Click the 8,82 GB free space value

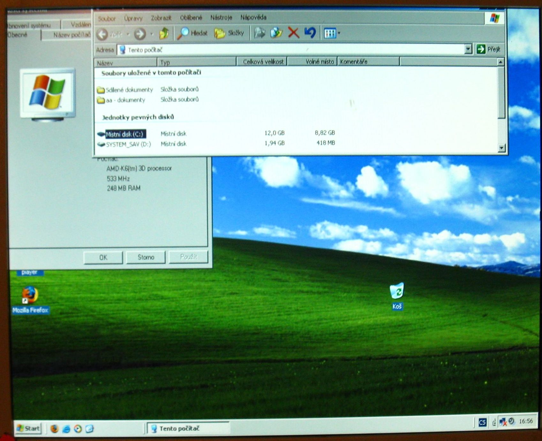pos(325,133)
